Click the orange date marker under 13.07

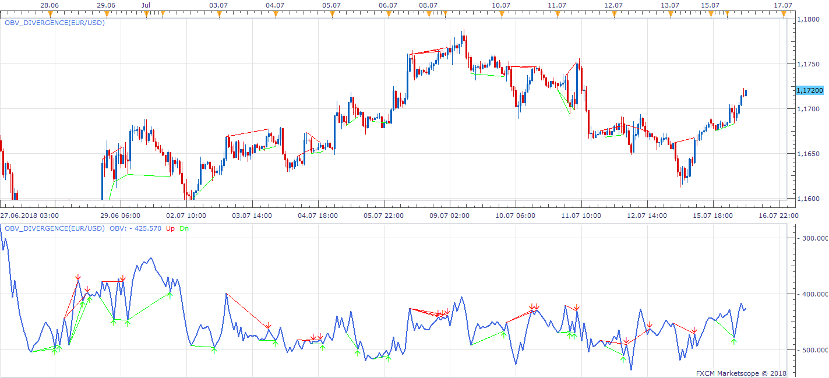click(x=671, y=13)
